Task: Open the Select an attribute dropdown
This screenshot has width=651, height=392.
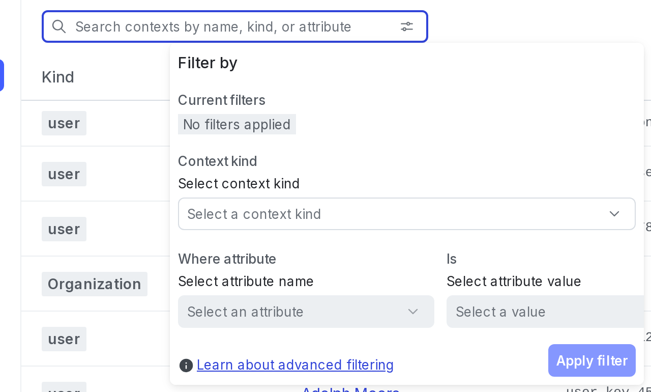Action: 305,312
